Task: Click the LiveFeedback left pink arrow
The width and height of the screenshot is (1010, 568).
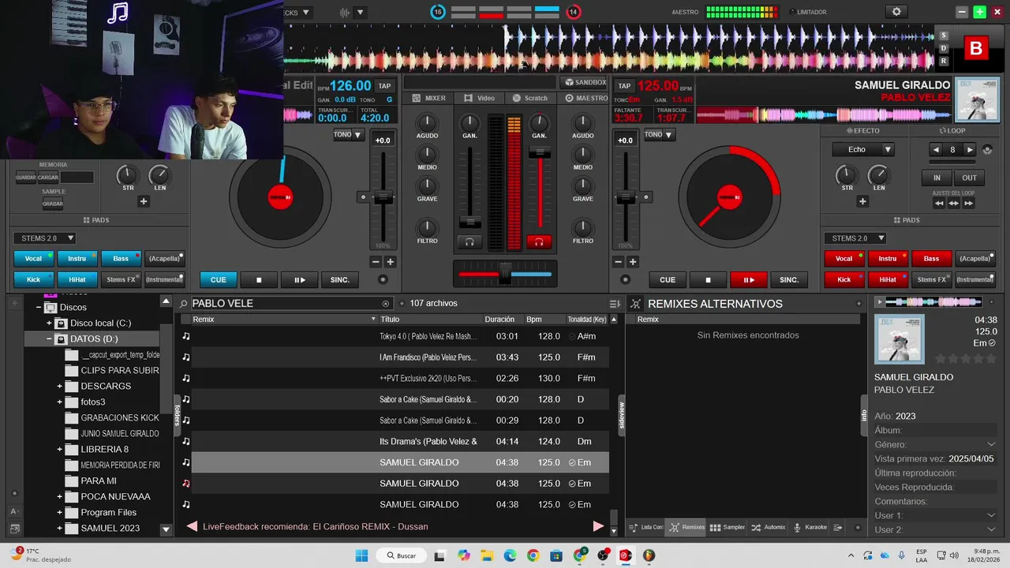Action: pos(192,526)
